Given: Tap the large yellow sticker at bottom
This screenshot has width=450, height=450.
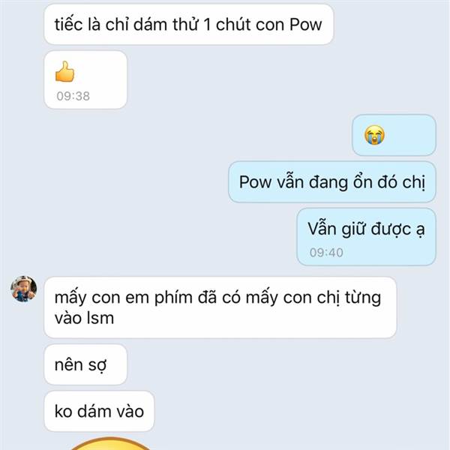Looking at the screenshot, I should (x=110, y=443).
